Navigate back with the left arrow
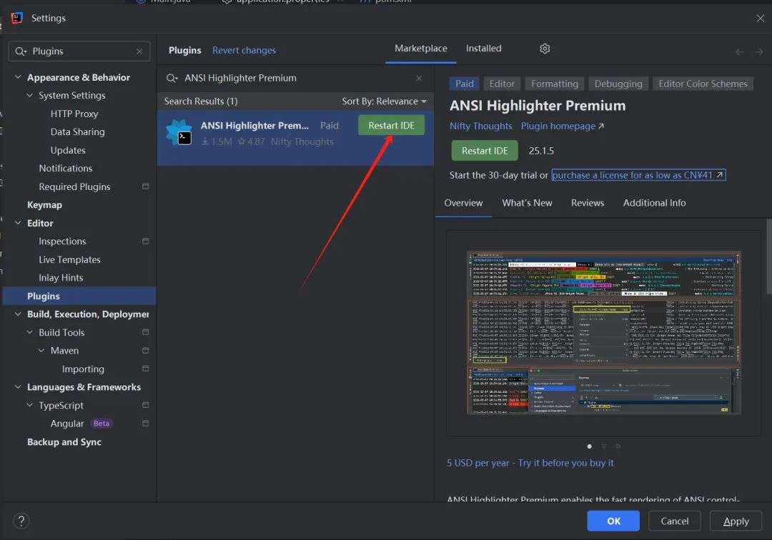This screenshot has width=772, height=540. [x=739, y=51]
